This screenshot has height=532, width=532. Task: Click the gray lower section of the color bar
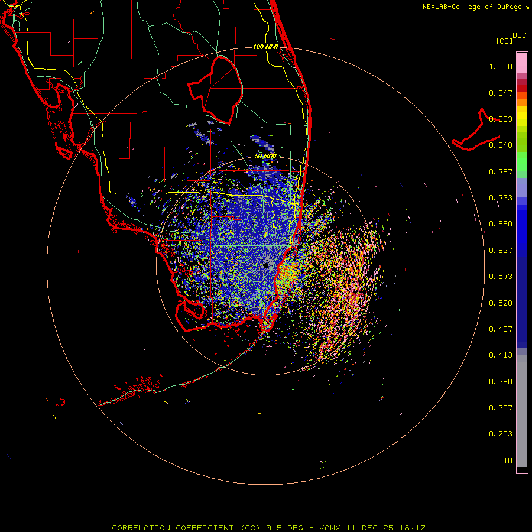coord(522,411)
